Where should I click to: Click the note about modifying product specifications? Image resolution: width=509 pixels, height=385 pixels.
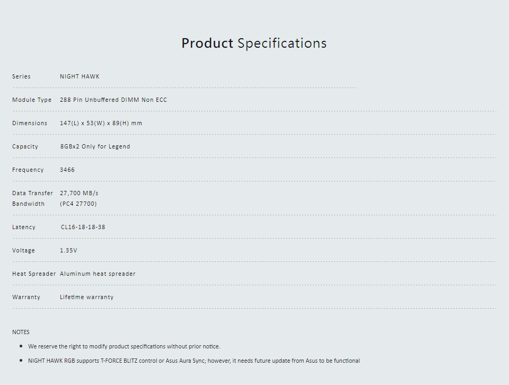[x=124, y=346]
